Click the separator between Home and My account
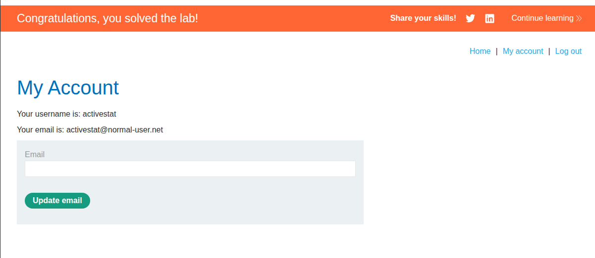Image resolution: width=595 pixels, height=258 pixels. pos(497,51)
